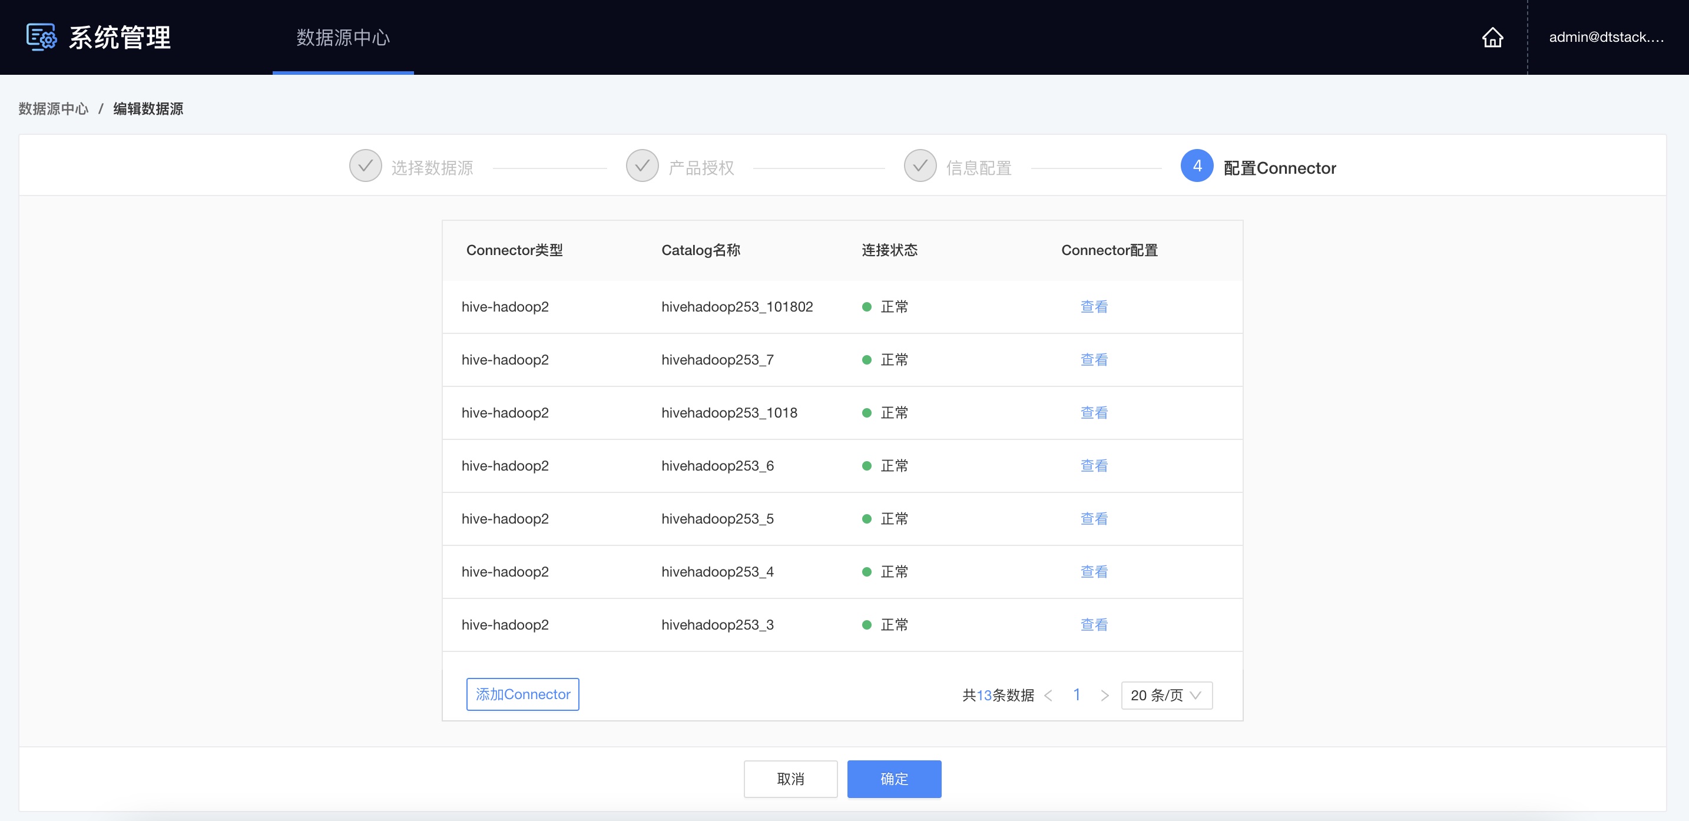This screenshot has width=1689, height=821.
Task: Click catalog name hivehadoop253_101802
Action: coord(737,307)
